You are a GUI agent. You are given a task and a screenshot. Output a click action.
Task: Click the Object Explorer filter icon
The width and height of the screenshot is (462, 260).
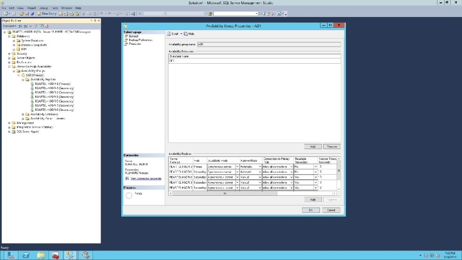[x=36, y=26]
